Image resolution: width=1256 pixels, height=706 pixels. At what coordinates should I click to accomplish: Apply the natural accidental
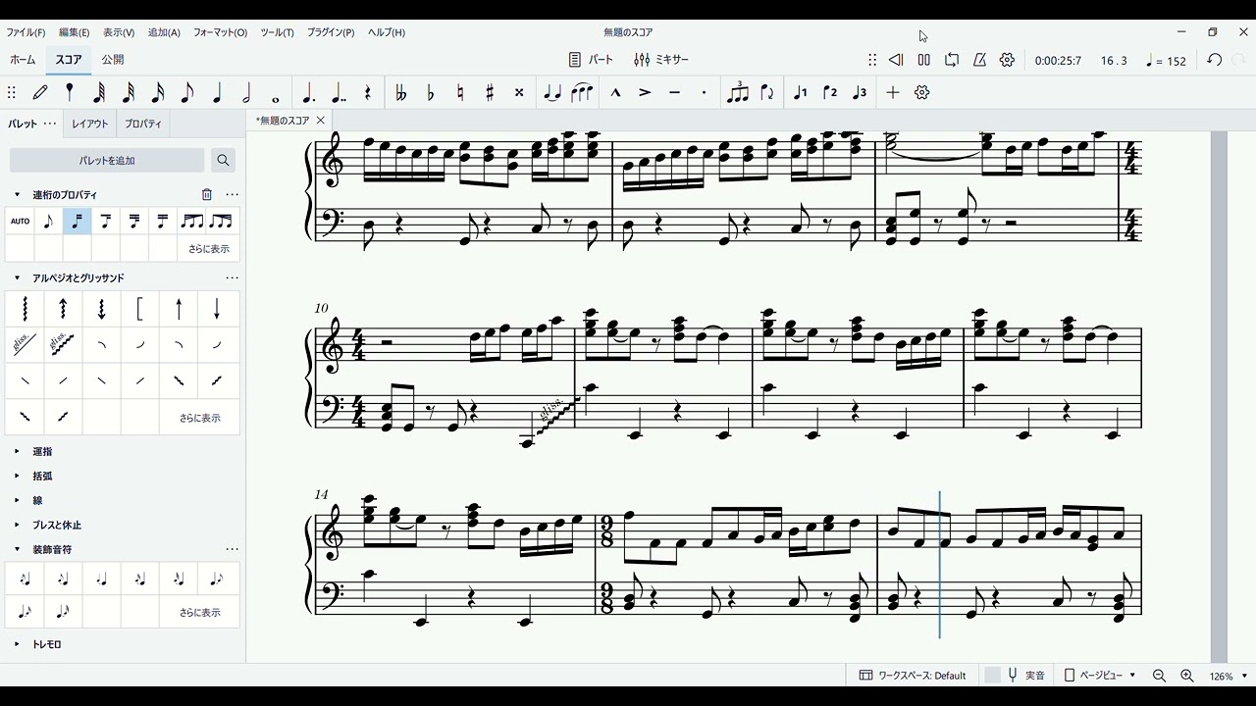460,93
